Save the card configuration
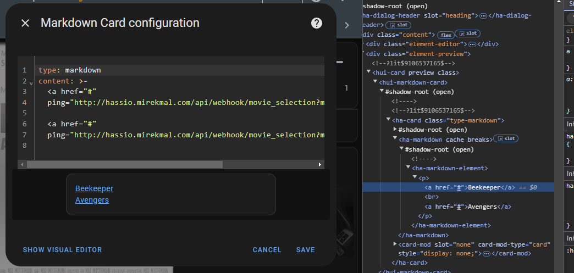 point(305,249)
